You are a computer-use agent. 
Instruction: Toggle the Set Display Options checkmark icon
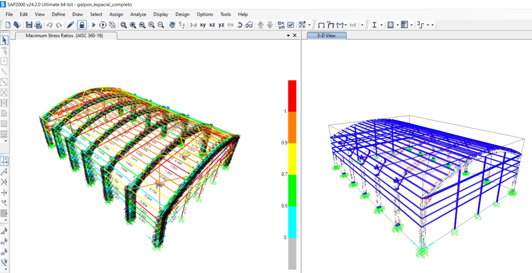click(291, 25)
